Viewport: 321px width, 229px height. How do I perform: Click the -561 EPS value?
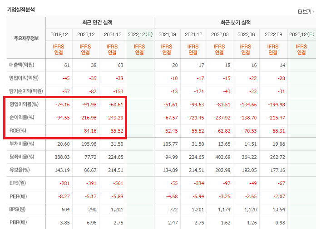tap(118, 183)
